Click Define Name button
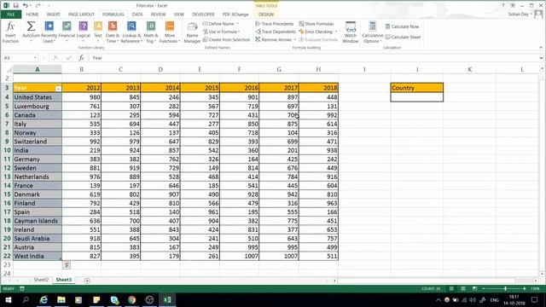This screenshot has height=307, width=546. [218, 24]
